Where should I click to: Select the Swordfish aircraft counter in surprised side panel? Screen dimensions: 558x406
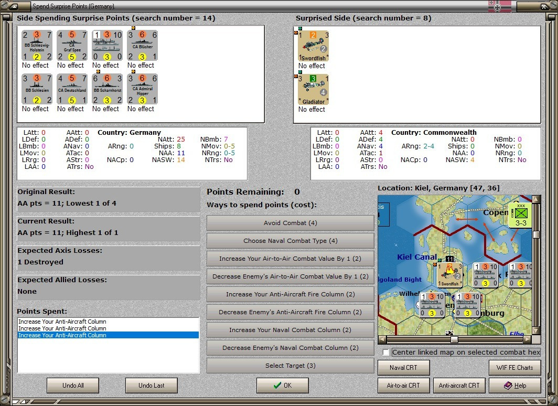coord(313,46)
